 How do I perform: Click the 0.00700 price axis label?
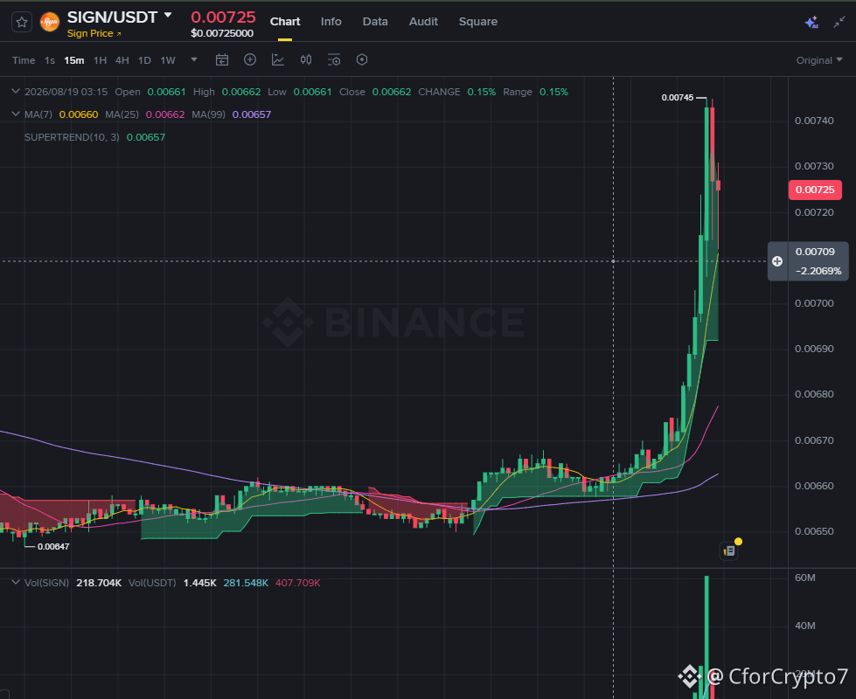coord(814,303)
